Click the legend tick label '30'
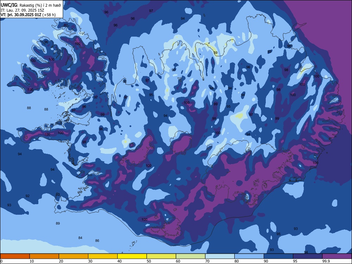352x264 pixels. click(x=90, y=261)
